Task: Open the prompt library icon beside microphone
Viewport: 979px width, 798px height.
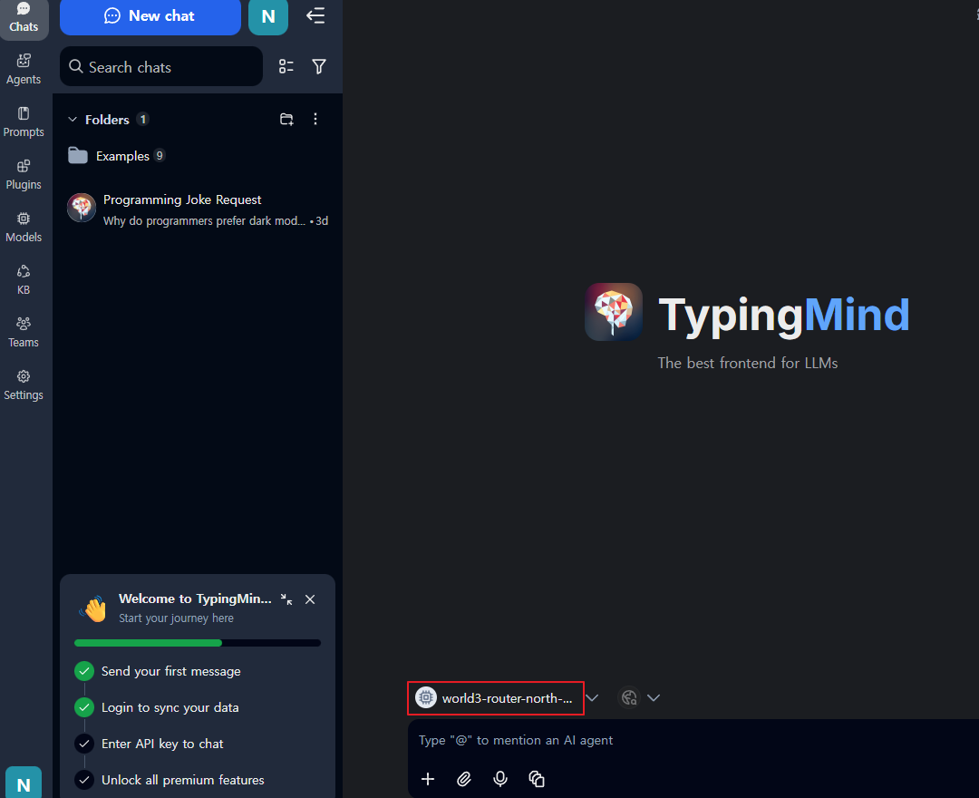Action: tap(537, 779)
